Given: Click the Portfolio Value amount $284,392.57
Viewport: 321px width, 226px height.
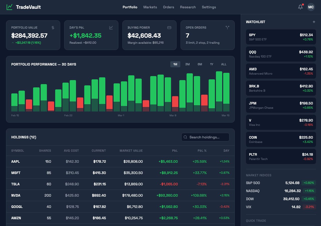Looking at the screenshot, I should (29, 36).
